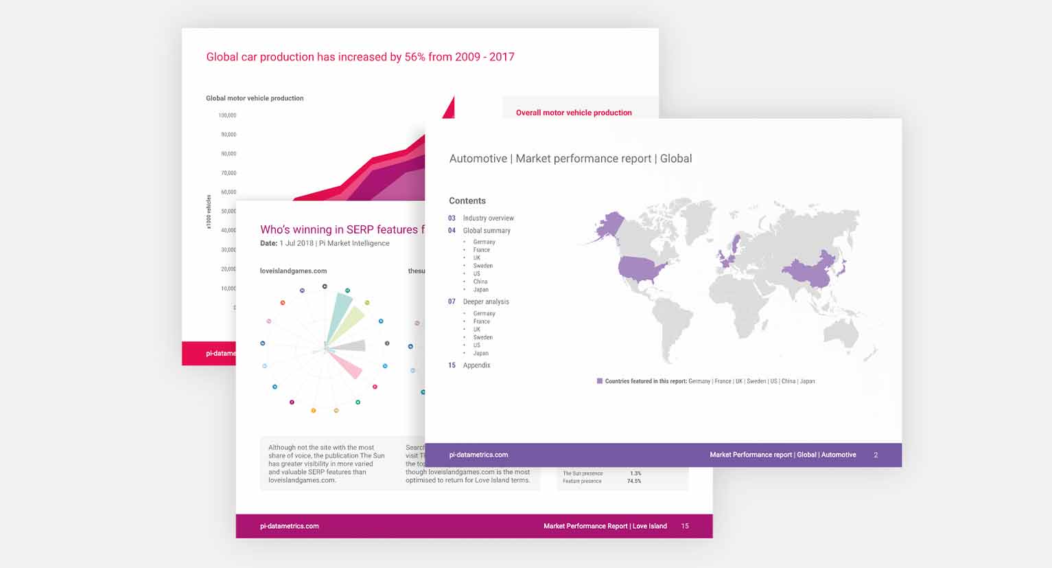
Task: Open '15 Appendix' contents entry
Action: pyautogui.click(x=469, y=365)
